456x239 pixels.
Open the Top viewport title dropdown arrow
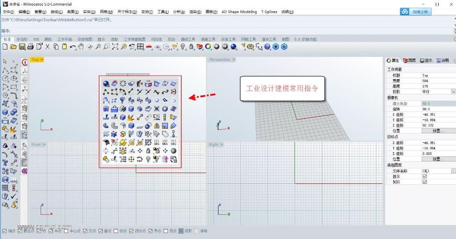pos(42,59)
